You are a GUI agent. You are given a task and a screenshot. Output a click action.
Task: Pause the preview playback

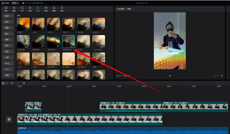170,76
